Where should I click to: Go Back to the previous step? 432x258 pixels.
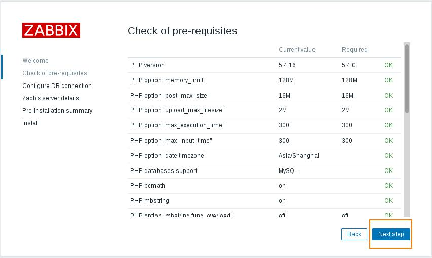pyautogui.click(x=354, y=234)
